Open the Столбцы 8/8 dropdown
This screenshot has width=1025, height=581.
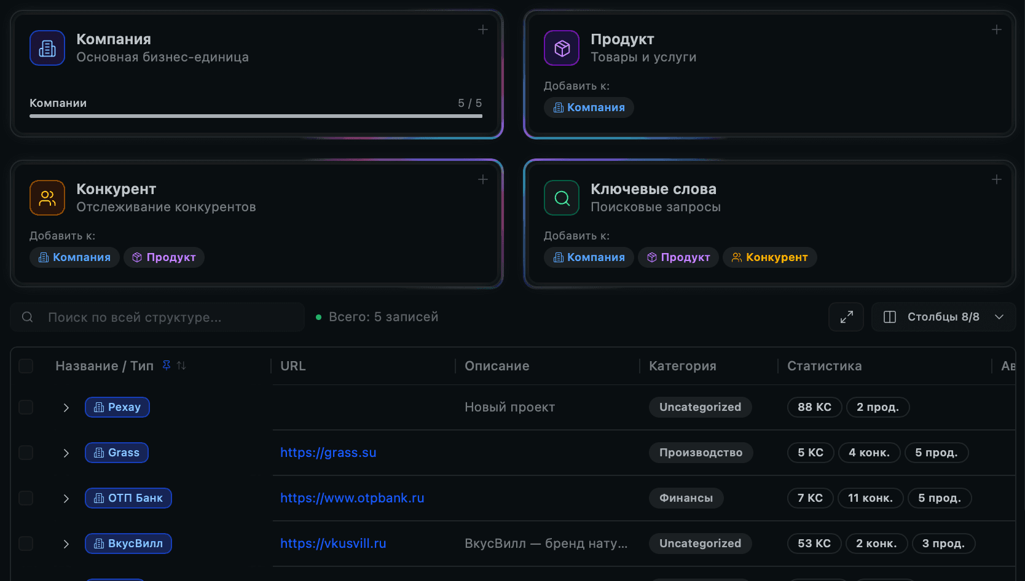click(943, 317)
